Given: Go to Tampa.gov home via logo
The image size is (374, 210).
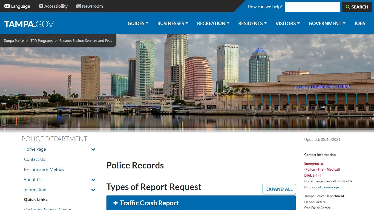Looking at the screenshot, I should [29, 24].
